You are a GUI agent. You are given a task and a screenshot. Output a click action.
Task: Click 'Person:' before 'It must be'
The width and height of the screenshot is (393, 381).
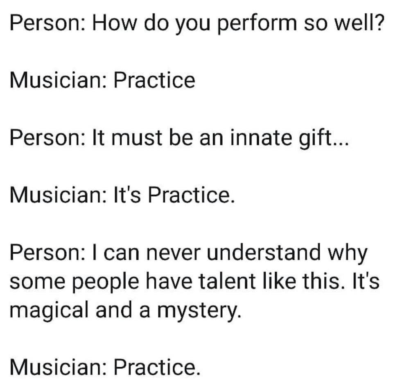click(x=47, y=138)
